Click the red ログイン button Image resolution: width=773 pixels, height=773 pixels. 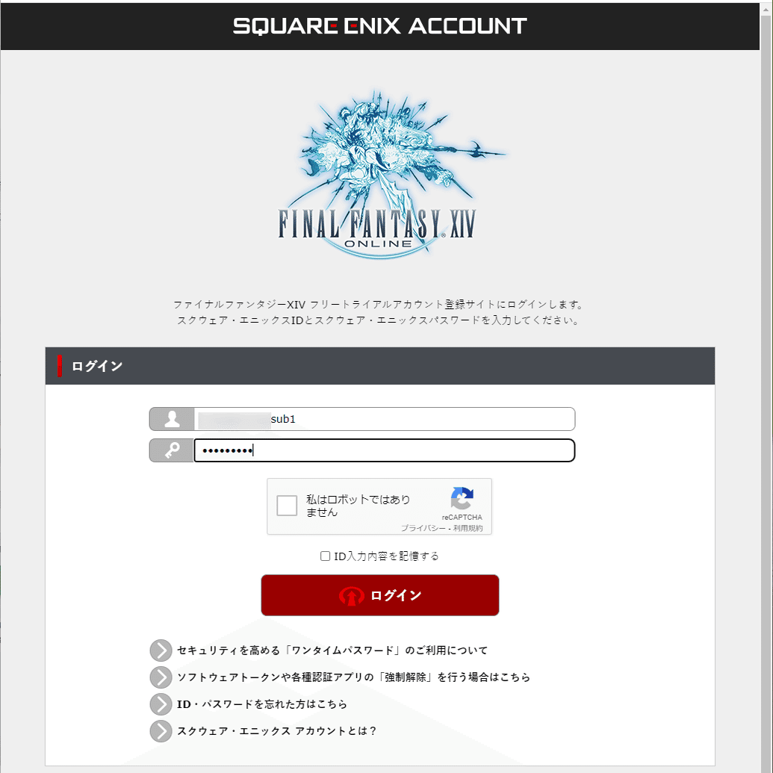(379, 595)
